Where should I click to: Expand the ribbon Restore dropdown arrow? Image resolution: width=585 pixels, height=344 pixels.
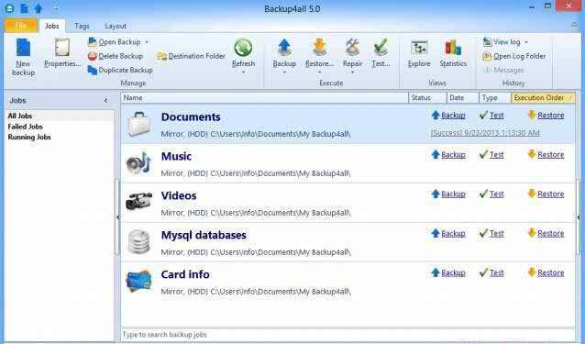click(319, 72)
